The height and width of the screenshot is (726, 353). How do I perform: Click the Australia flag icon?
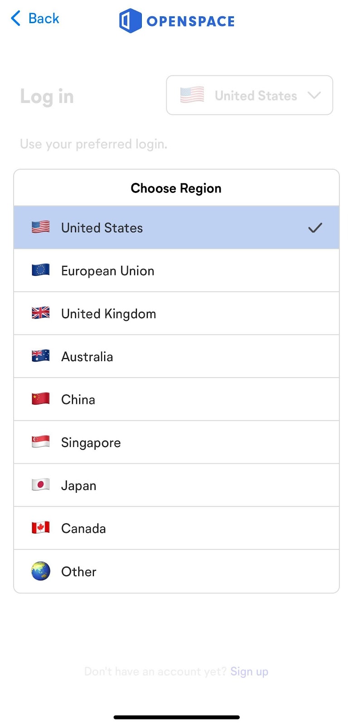coord(41,356)
